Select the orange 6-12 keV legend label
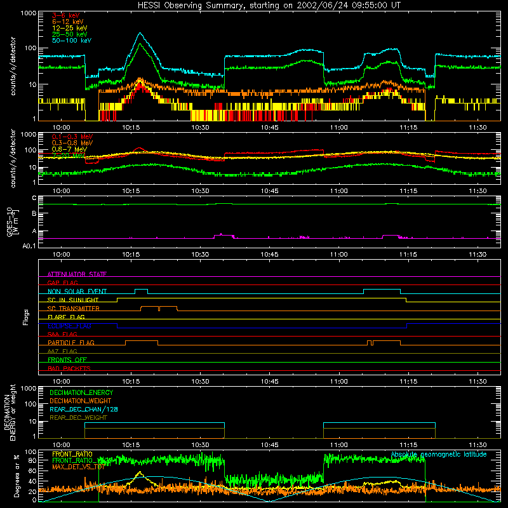The image size is (508, 508). (x=68, y=22)
